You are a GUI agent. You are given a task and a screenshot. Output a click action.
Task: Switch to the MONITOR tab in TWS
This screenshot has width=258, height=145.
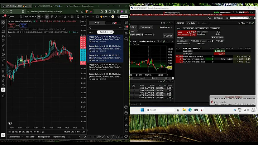click(180, 23)
